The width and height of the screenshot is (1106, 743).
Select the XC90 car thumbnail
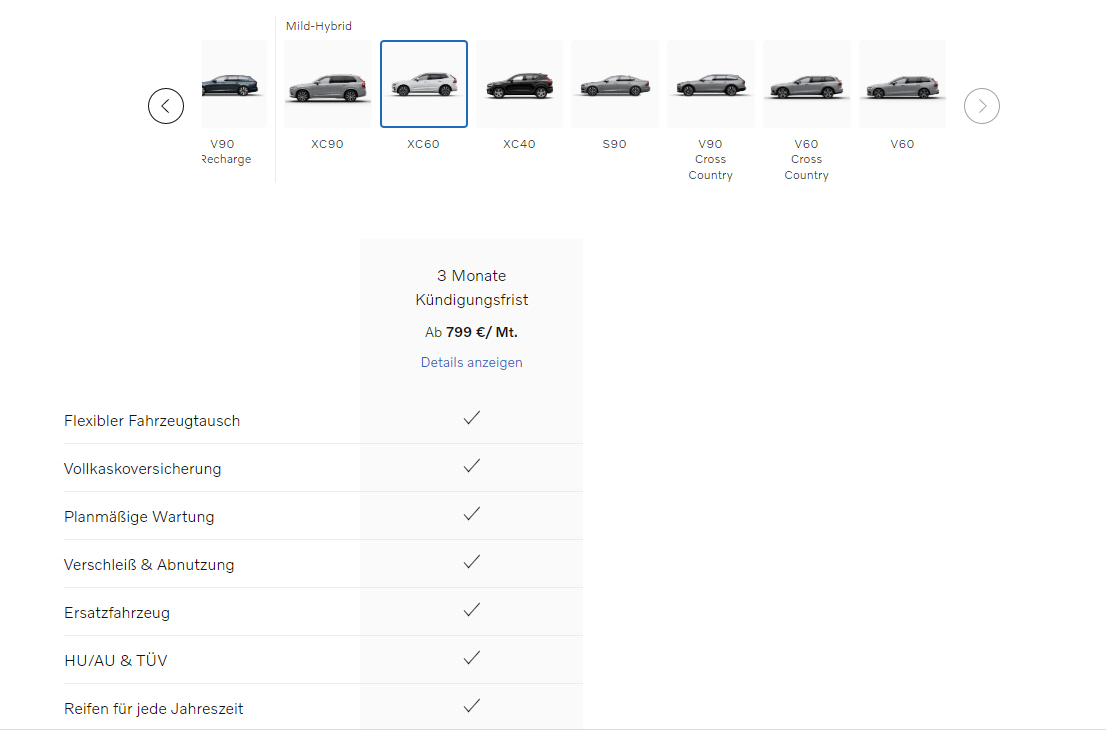point(328,84)
